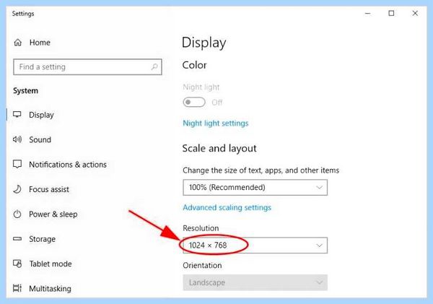The width and height of the screenshot is (433, 304).
Task: Toggle the Night light switch
Action: (x=194, y=103)
